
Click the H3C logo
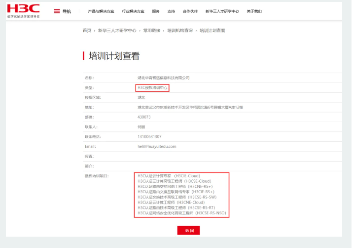click(23, 11)
